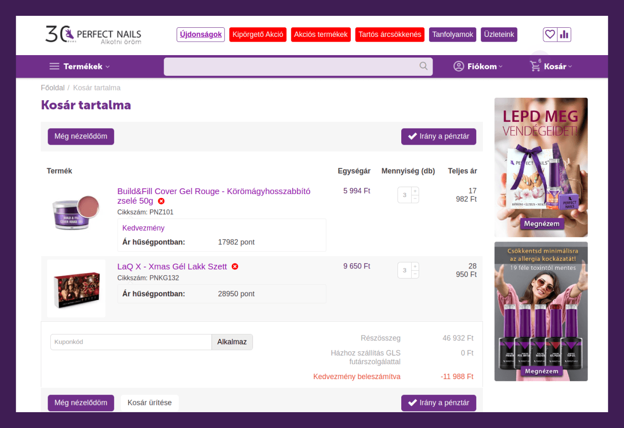Click the Termékek menu label
The width and height of the screenshot is (624, 428).
tap(83, 67)
